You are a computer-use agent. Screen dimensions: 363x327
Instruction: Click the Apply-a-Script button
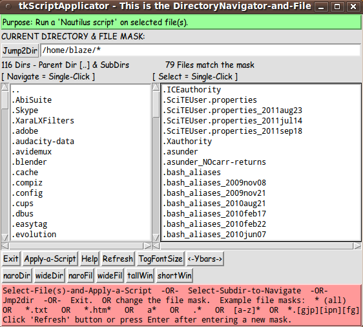point(50,258)
